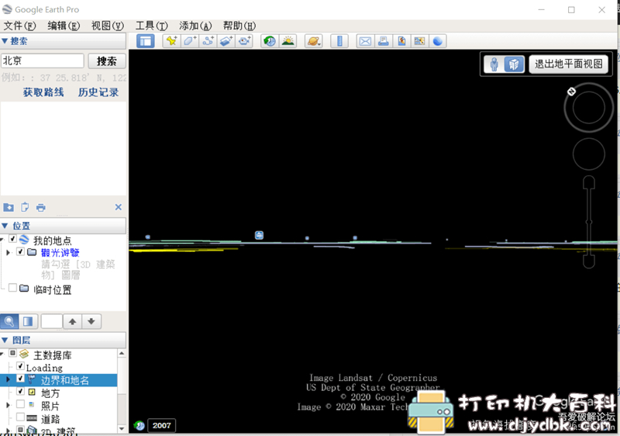Image resolution: width=620 pixels, height=436 pixels.
Task: Expand the 觀光游覽 folder
Action: point(8,252)
